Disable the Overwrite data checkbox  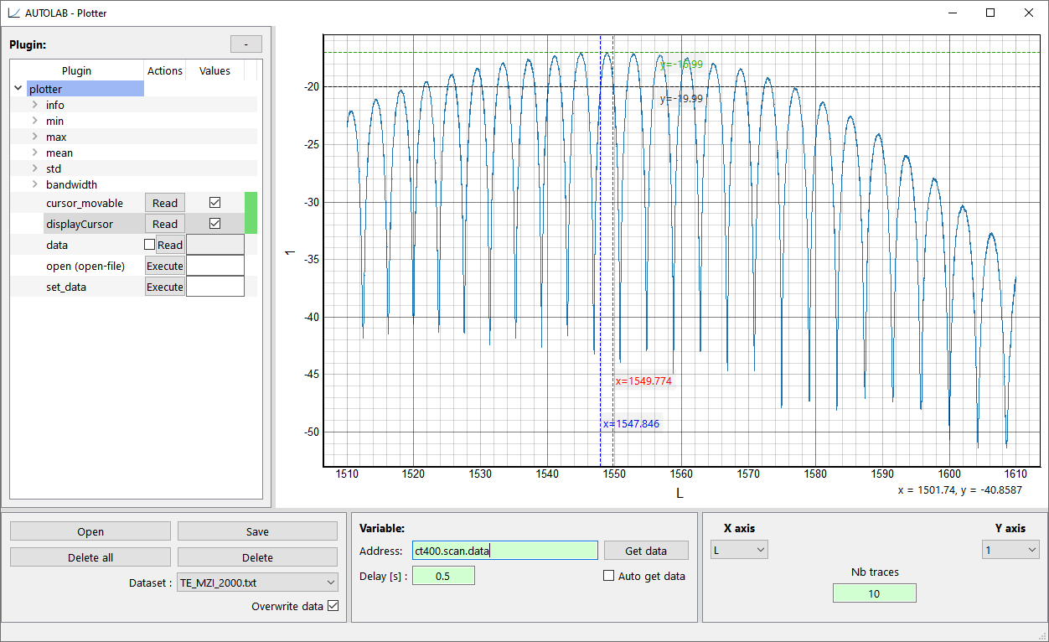point(333,606)
